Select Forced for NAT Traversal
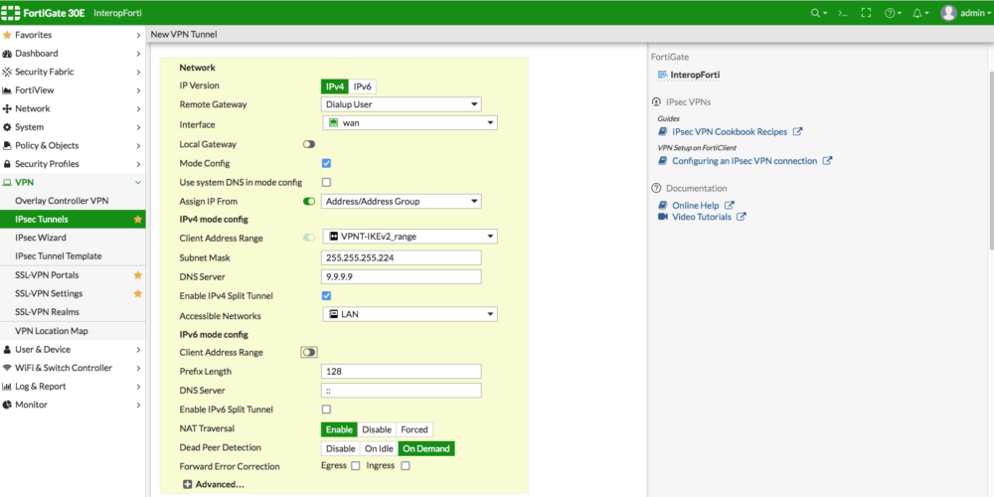 [414, 429]
